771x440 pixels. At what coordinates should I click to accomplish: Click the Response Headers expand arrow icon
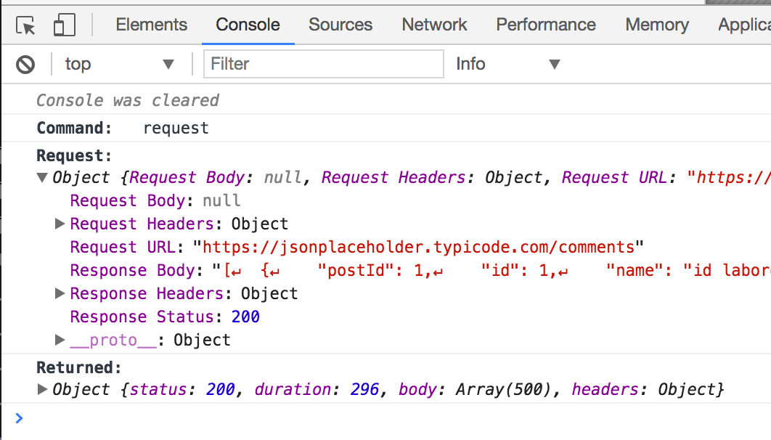59,293
